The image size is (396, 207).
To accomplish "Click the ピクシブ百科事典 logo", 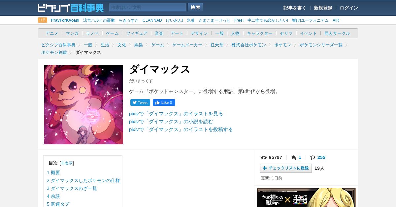I will (x=71, y=8).
